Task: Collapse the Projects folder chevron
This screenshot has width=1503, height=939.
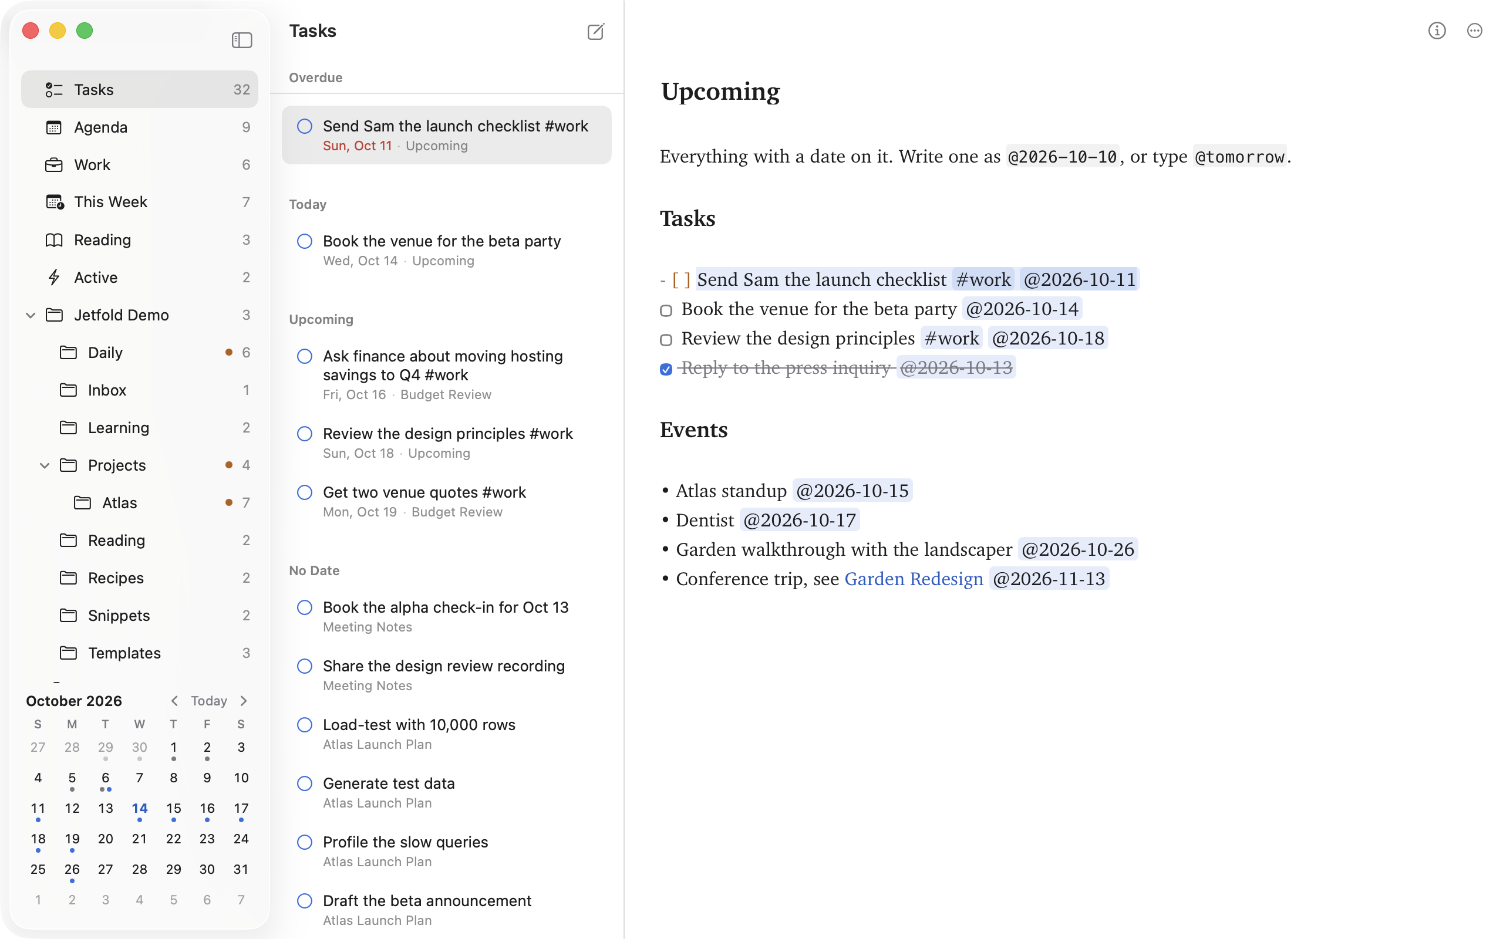Action: coord(45,465)
